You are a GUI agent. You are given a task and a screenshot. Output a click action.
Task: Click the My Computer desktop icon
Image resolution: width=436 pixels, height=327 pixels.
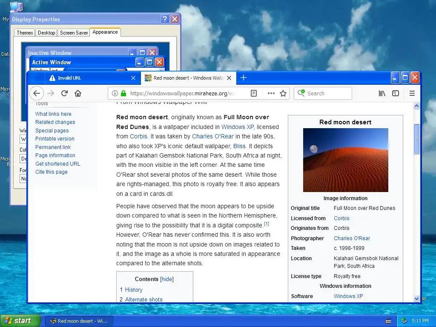click(17, 7)
